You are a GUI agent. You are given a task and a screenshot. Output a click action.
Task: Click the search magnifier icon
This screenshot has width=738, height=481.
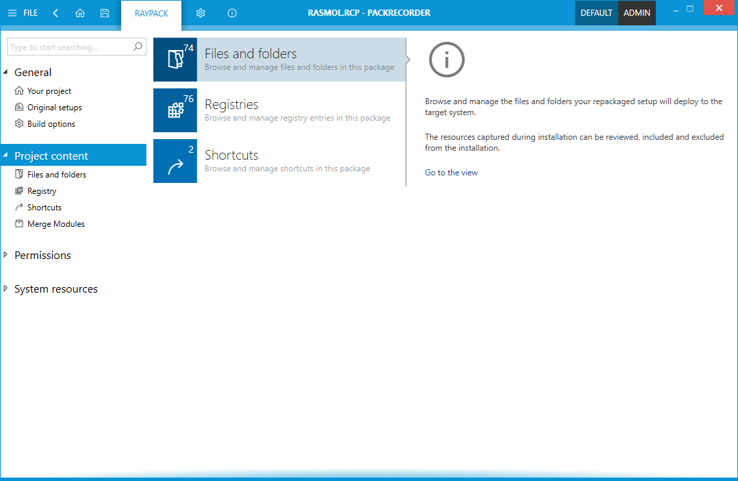pos(138,47)
